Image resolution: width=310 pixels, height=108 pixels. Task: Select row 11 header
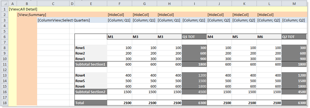(x=4, y=64)
